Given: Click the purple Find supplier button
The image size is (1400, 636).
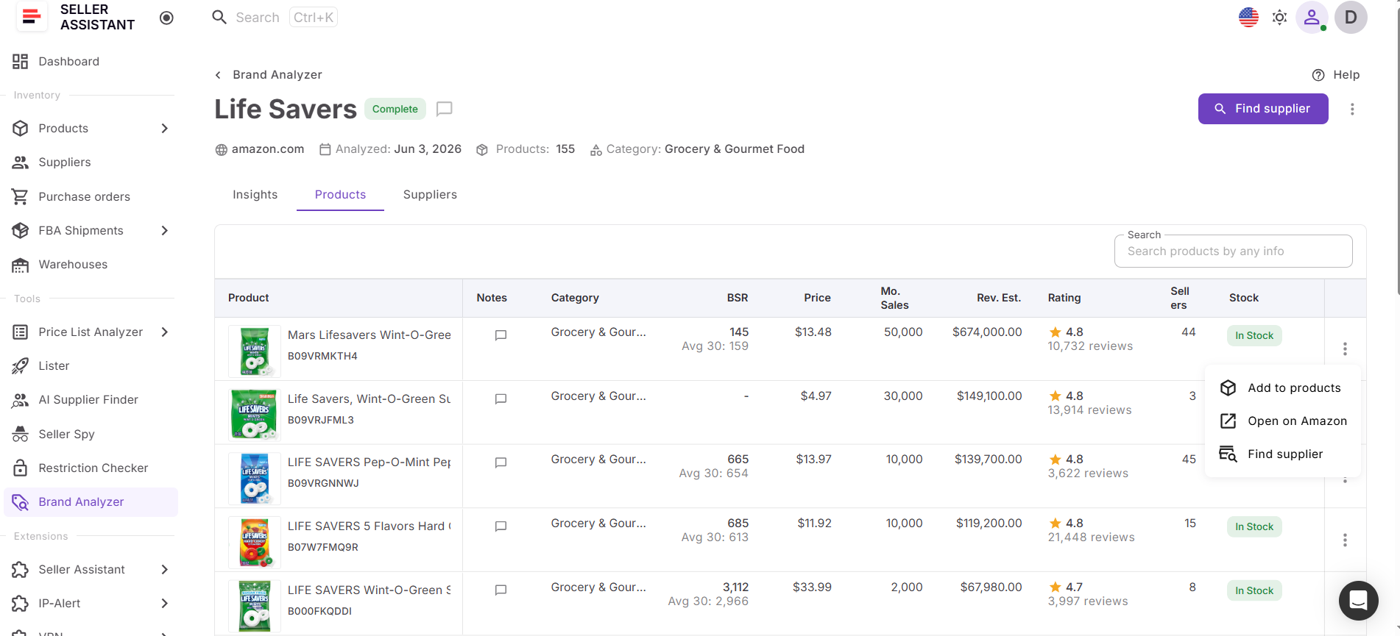Looking at the screenshot, I should pos(1263,109).
